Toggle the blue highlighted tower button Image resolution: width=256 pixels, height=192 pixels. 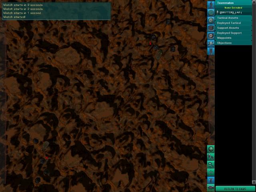[211, 180]
